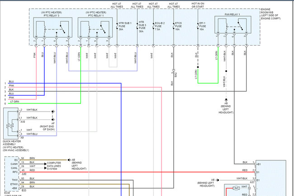Viewport: 294px width, 196px height.
Task: Click line 3 BLK label at left
Action: [x=11, y=90]
